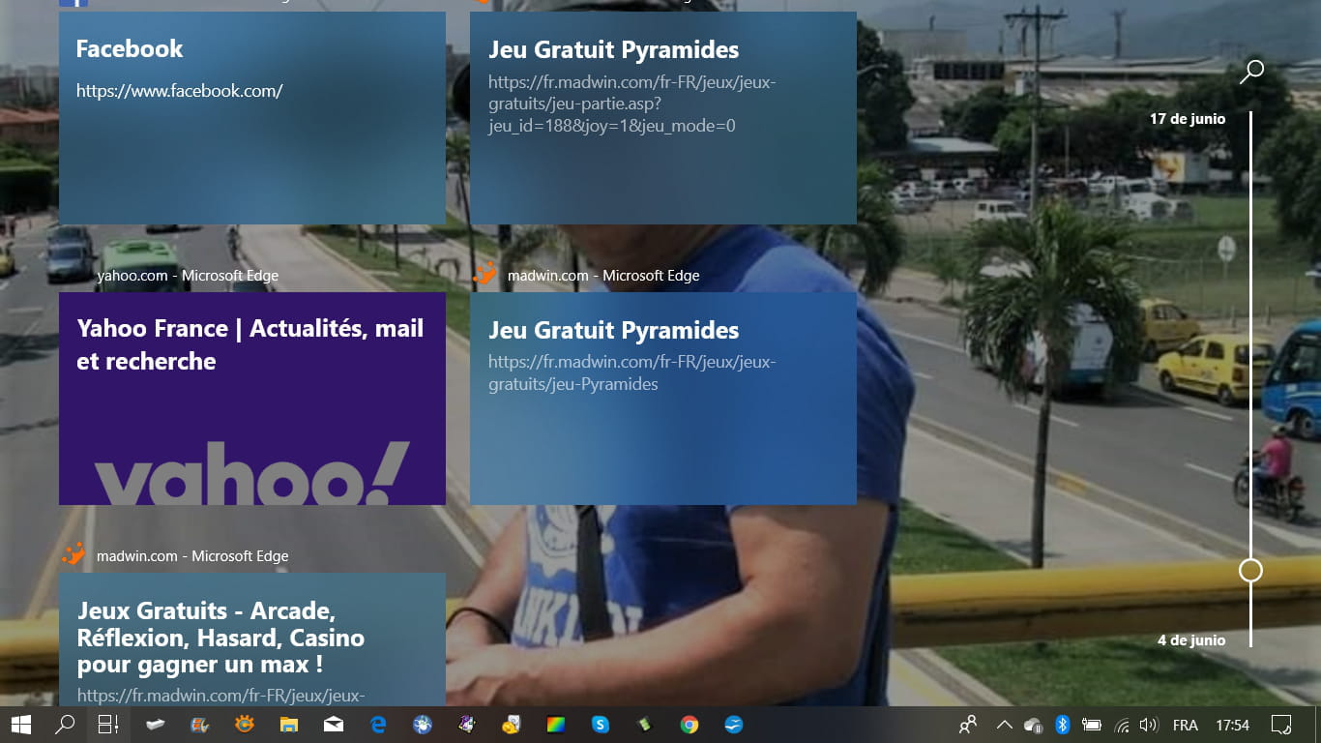
Task: Open the Jeux Gratuits Arcade activity card
Action: (252, 639)
